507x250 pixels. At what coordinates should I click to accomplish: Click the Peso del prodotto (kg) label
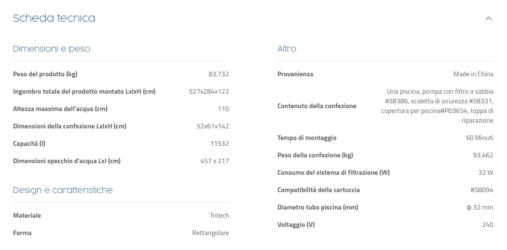[45, 74]
